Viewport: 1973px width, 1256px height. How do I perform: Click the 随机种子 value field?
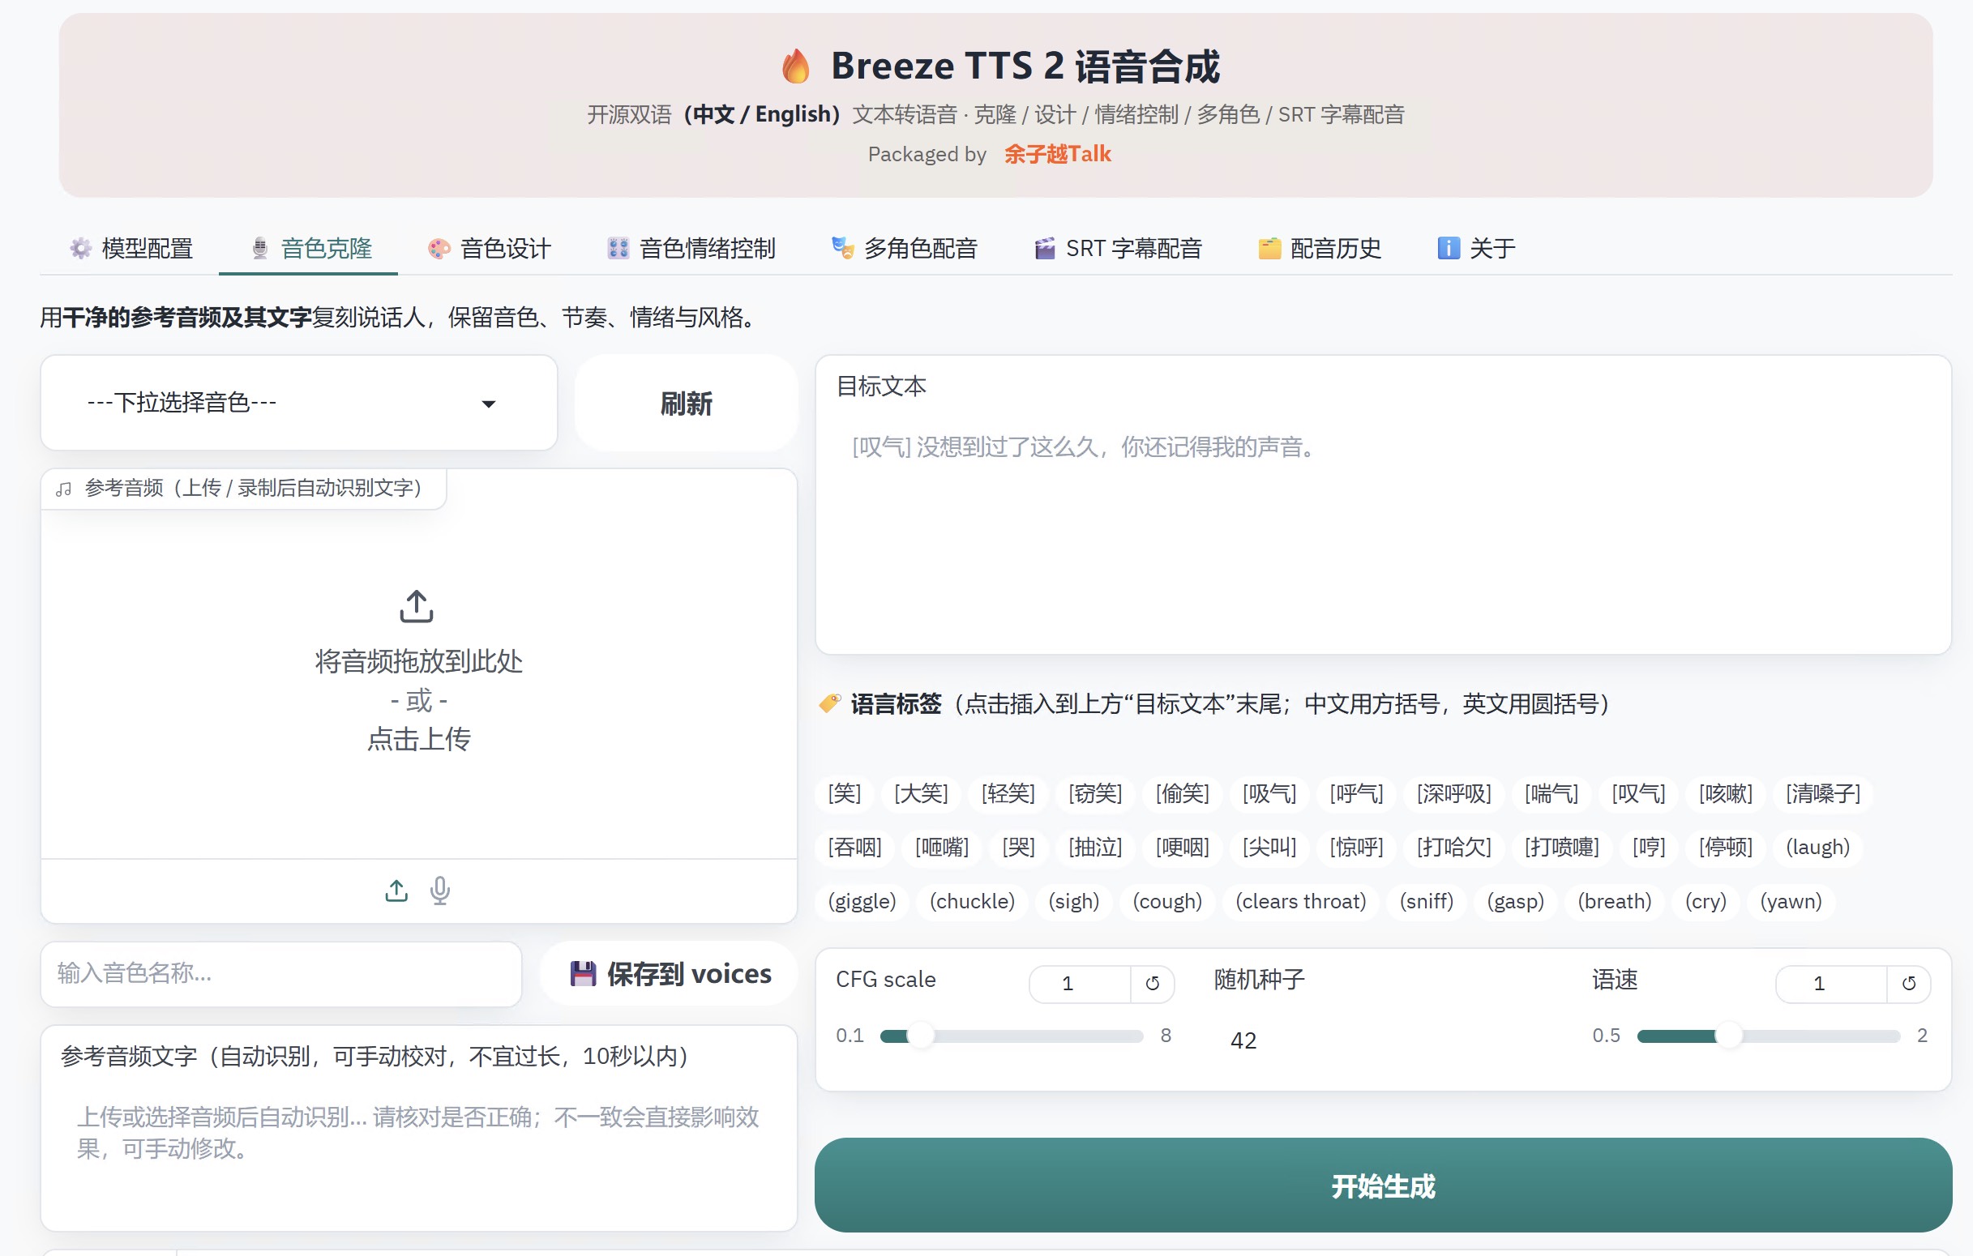(x=1383, y=1040)
